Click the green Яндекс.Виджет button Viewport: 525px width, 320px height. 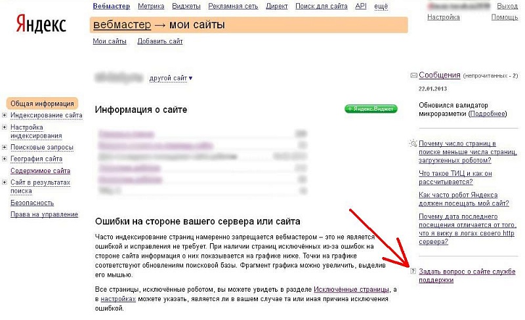pos(371,109)
